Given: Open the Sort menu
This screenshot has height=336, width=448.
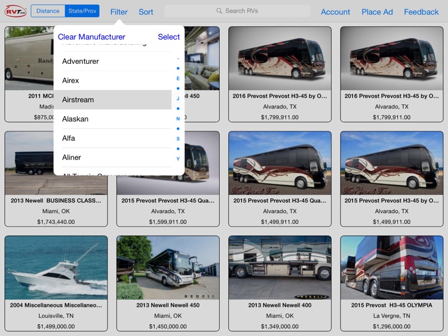Looking at the screenshot, I should pos(146,12).
